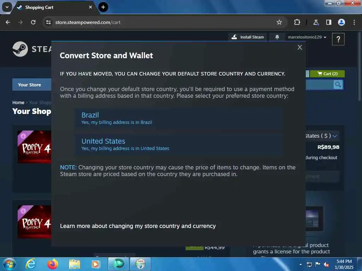
Task: Open Chrome three-dot menu
Action: 354,22
